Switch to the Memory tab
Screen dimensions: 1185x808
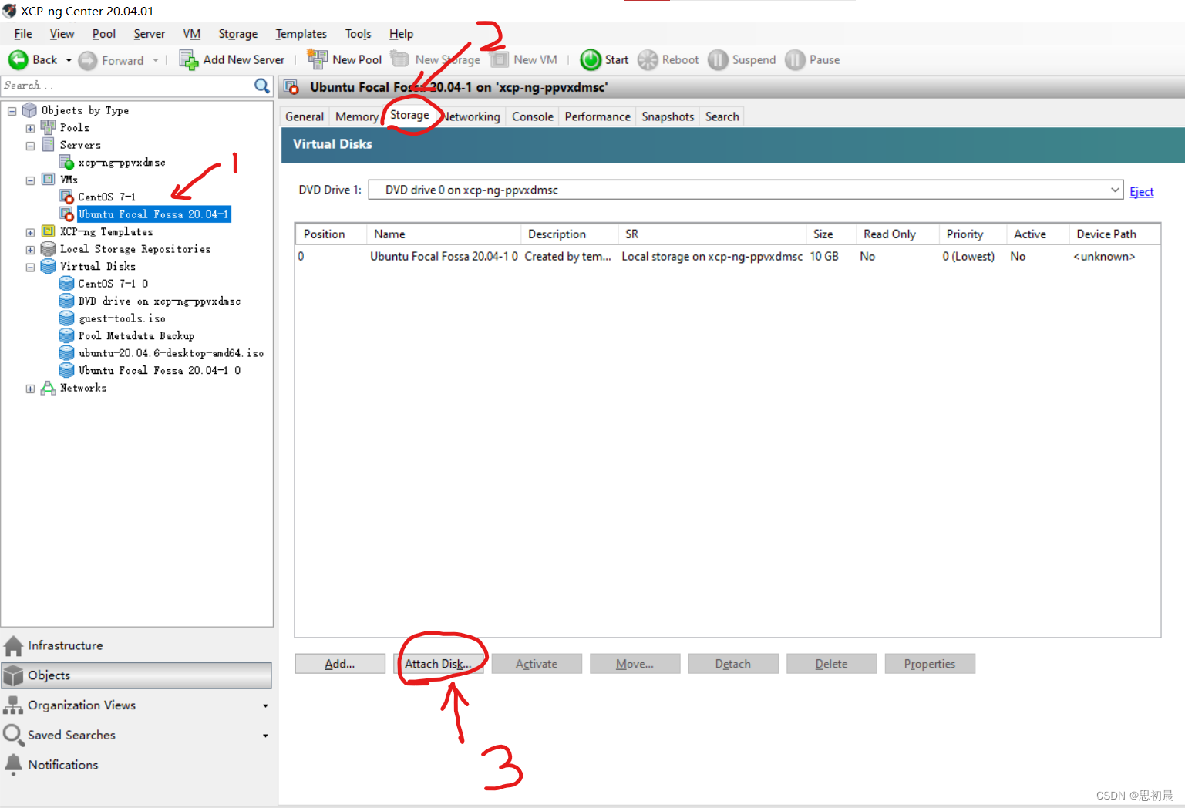pos(356,116)
